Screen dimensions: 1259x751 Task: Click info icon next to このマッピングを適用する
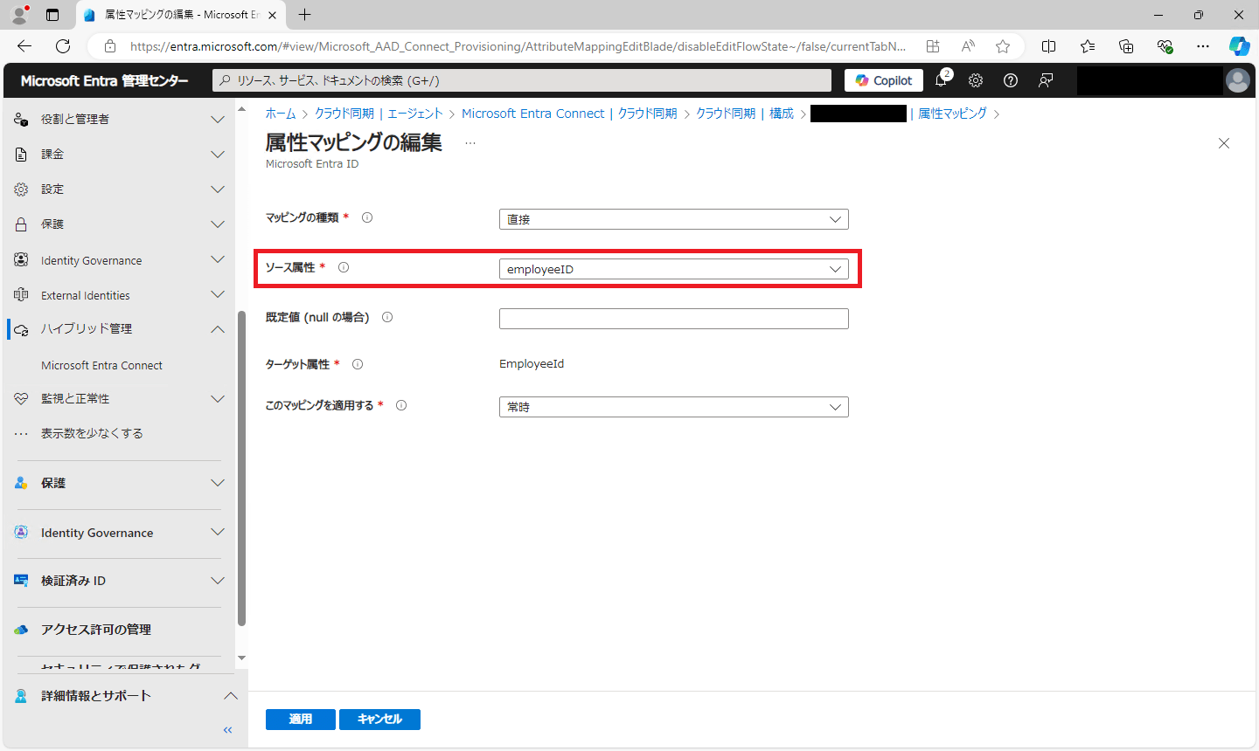[x=401, y=405]
